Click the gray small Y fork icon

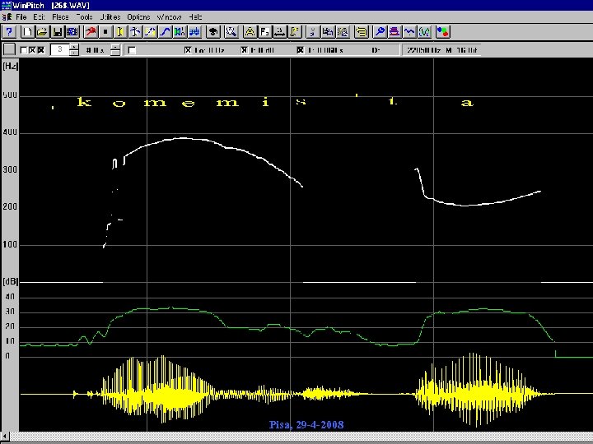coord(313,32)
